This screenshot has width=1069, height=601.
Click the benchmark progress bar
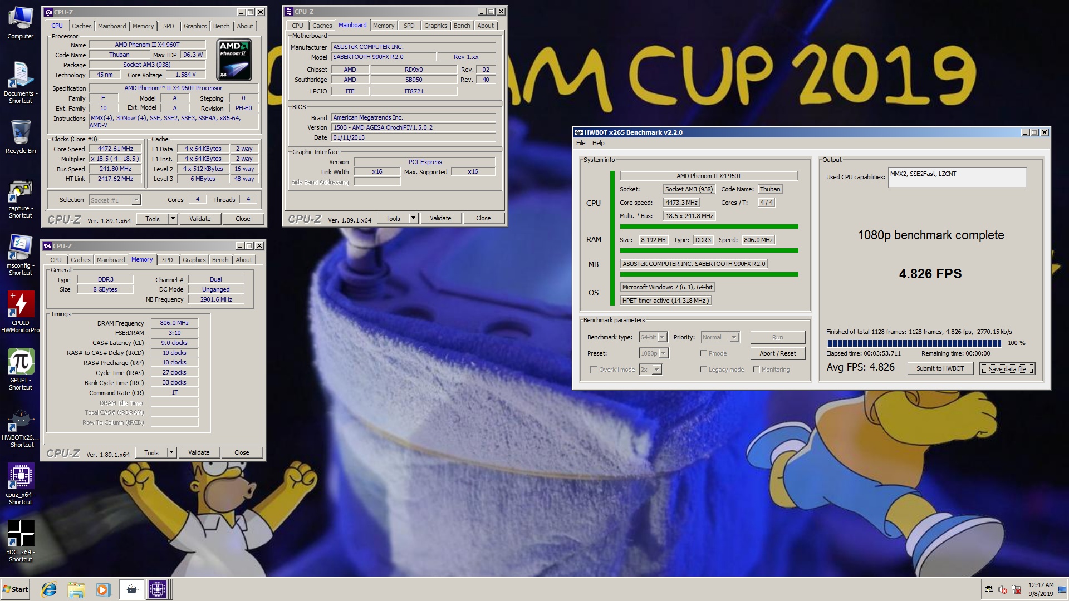point(914,343)
